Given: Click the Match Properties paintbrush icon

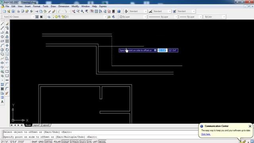Looking at the screenshot, I should 50,12.
